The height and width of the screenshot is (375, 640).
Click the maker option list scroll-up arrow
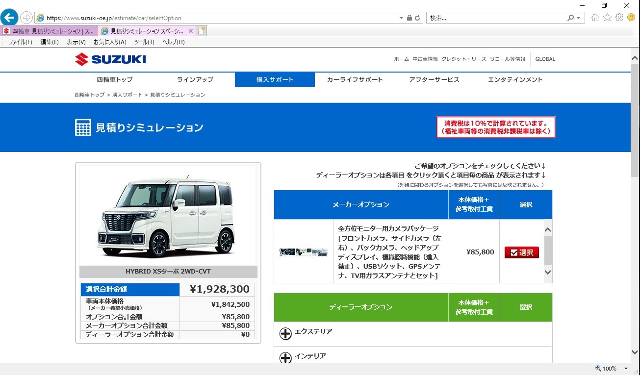coord(548,229)
